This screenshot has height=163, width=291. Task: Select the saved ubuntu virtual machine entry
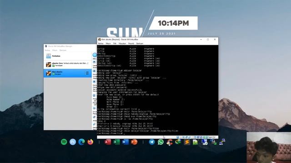click(68, 64)
